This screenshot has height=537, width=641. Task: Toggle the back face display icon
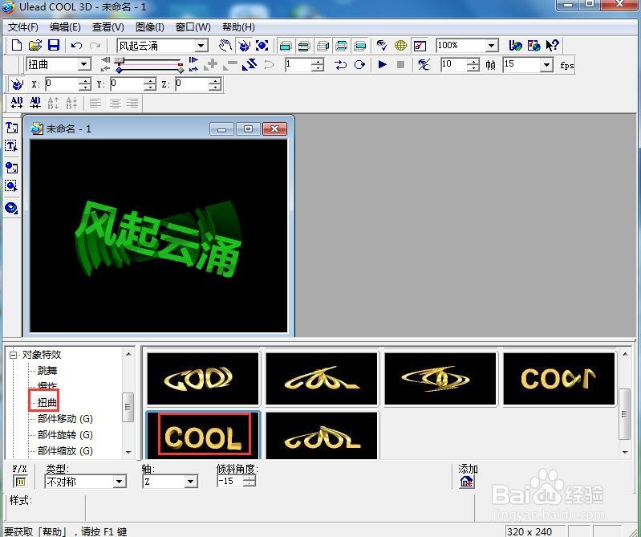(359, 46)
